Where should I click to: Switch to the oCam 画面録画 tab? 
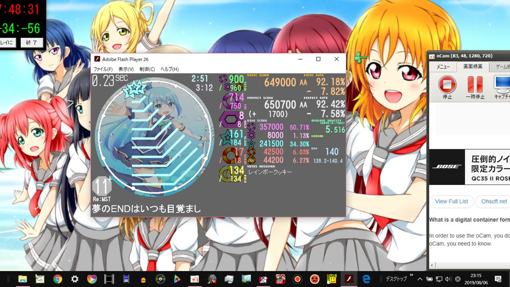point(473,66)
